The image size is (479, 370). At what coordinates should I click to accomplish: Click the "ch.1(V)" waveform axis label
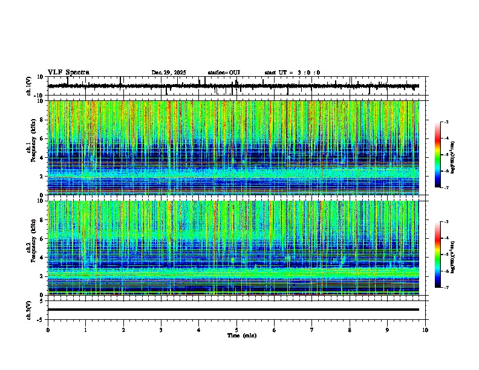point(29,86)
